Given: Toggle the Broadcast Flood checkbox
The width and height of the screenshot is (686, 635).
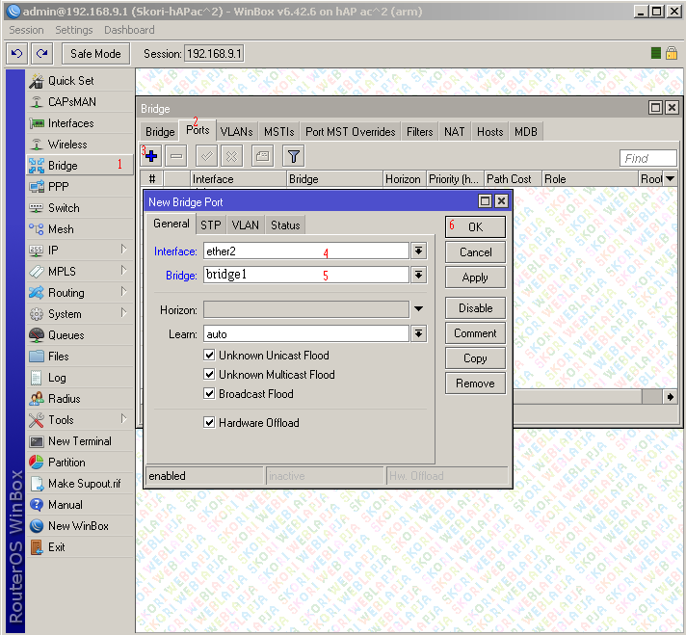Looking at the screenshot, I should click(x=210, y=394).
